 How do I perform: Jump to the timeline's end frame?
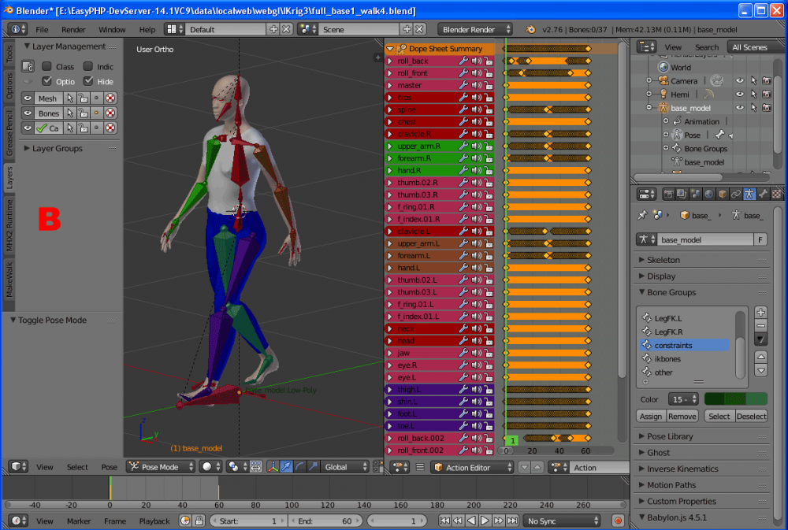513,521
